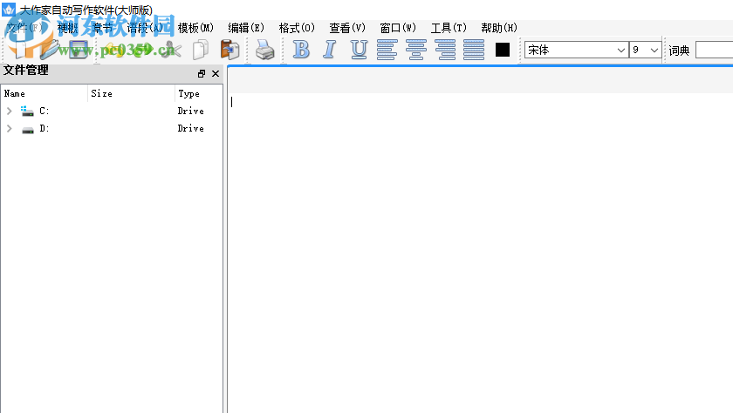Float the 文件管理 panel
Screen dimensions: 733x413
tap(202, 74)
